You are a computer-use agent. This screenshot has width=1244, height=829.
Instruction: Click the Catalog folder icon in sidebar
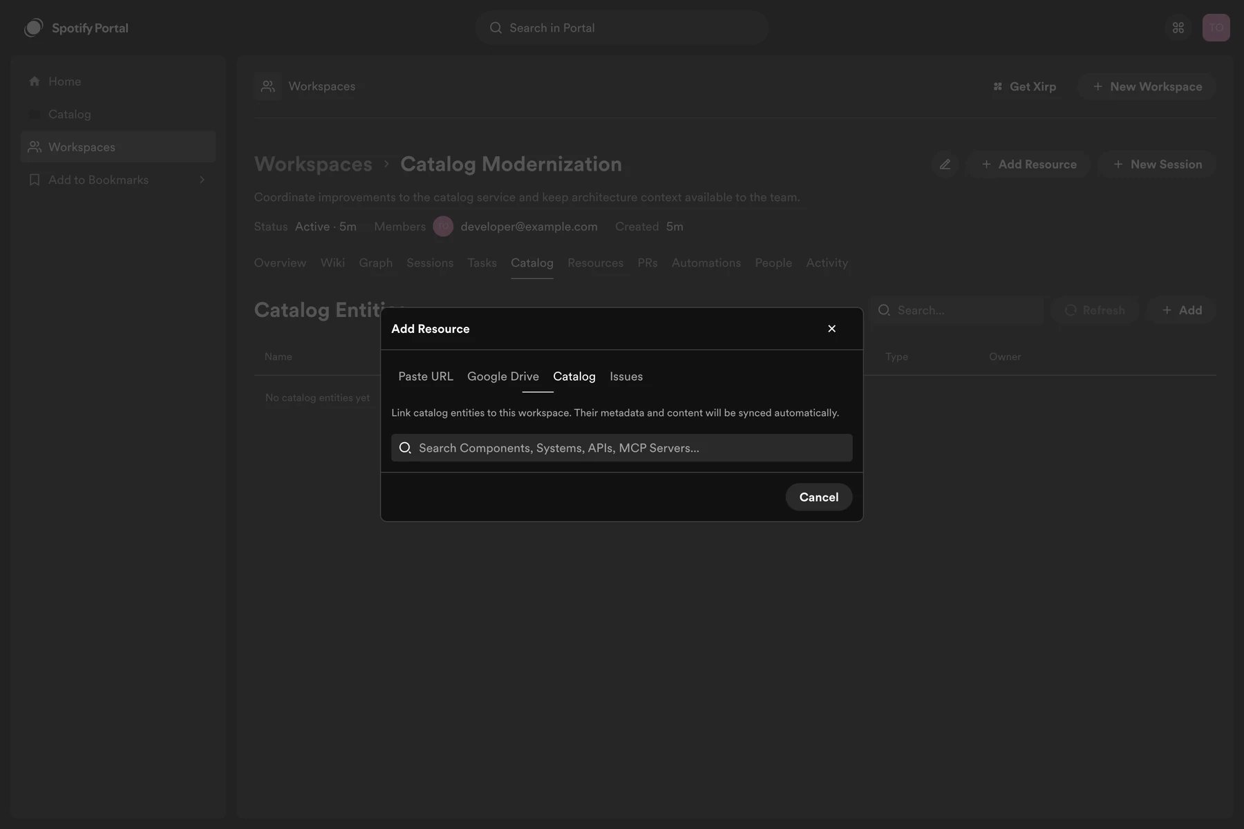tap(35, 114)
